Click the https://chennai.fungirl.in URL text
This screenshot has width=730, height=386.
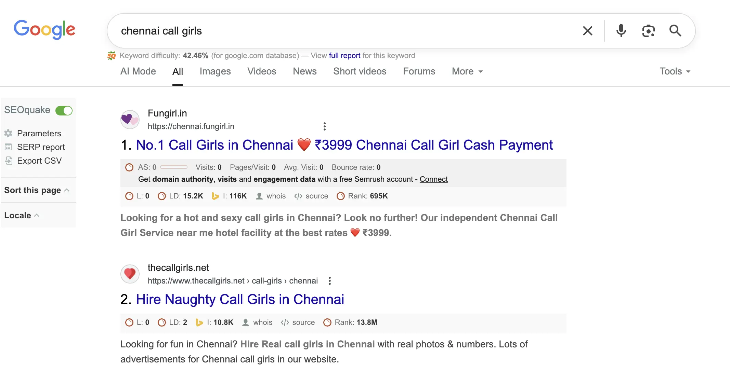tap(191, 126)
